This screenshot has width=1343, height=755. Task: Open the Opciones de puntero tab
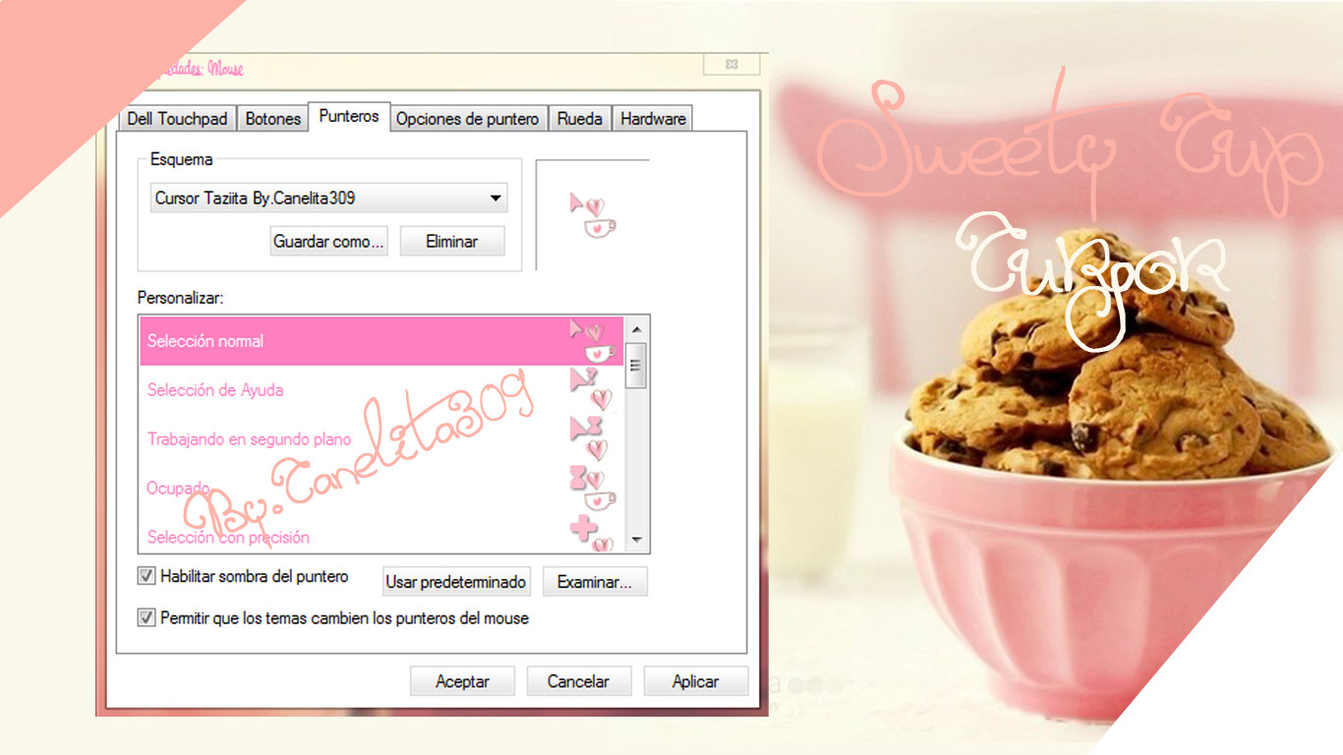tap(468, 118)
